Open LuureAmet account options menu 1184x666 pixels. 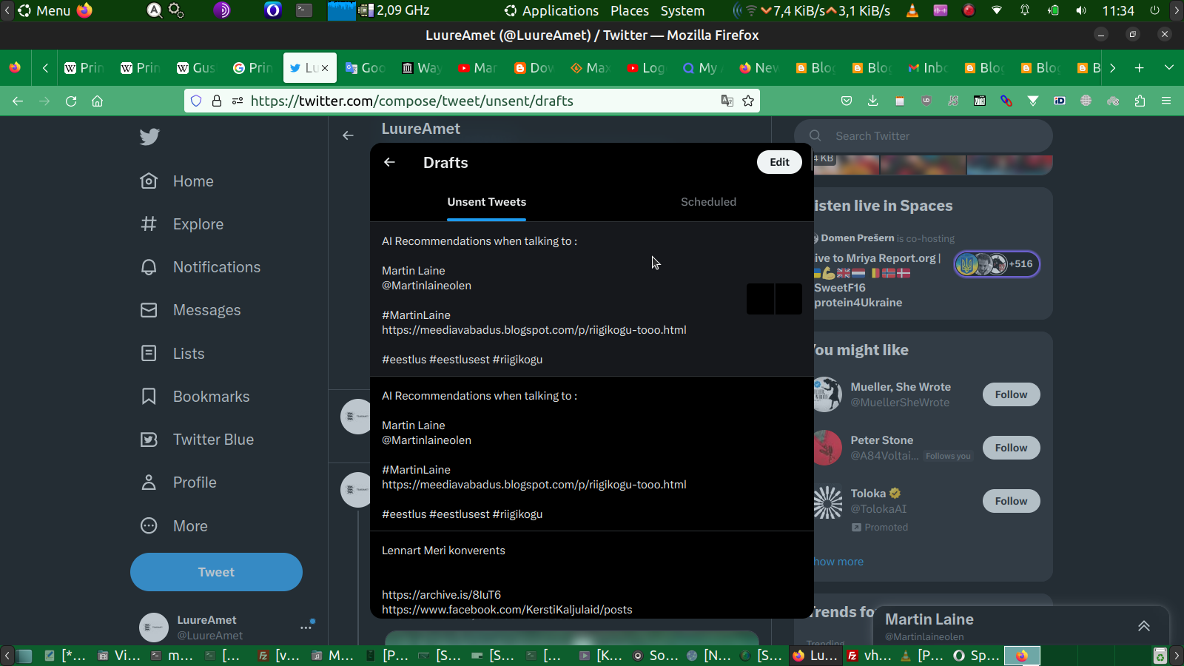[306, 628]
